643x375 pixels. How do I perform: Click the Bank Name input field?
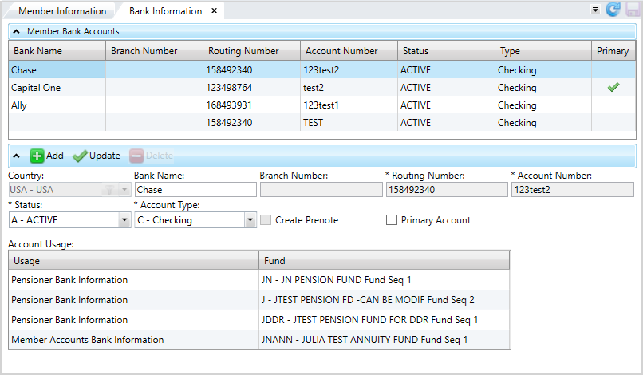[195, 190]
